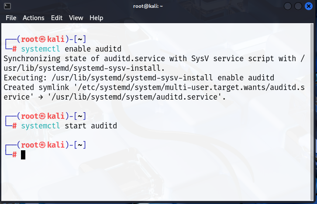Click the 'Created symlink' output line

pos(154,87)
